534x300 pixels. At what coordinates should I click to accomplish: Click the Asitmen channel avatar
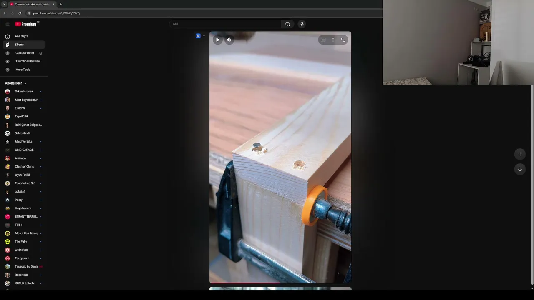pyautogui.click(x=8, y=158)
